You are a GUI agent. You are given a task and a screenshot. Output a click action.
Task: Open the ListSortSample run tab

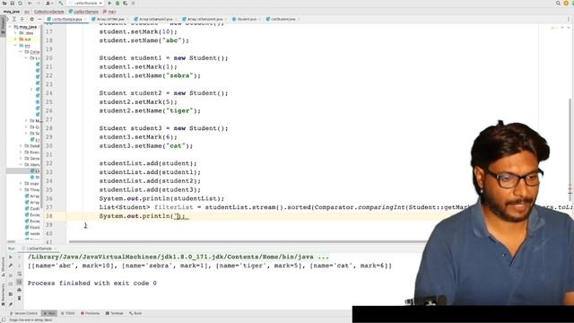[39, 249]
